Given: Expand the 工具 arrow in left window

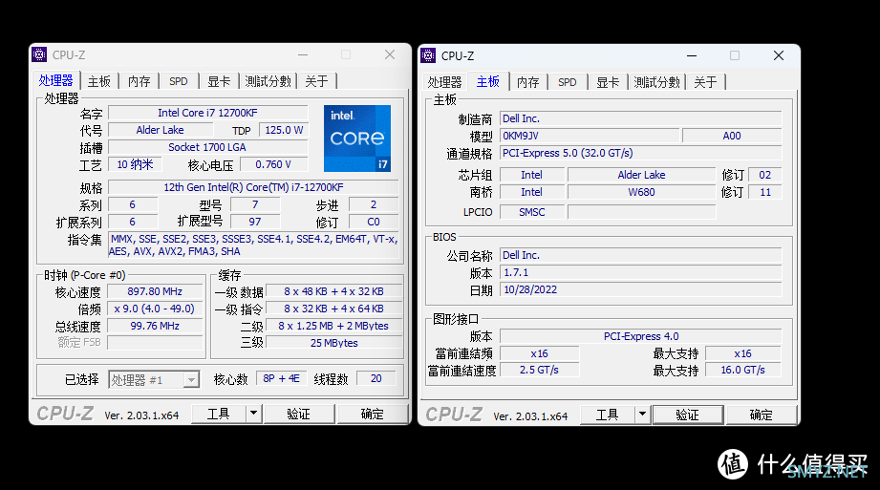Looking at the screenshot, I should click(x=253, y=414).
